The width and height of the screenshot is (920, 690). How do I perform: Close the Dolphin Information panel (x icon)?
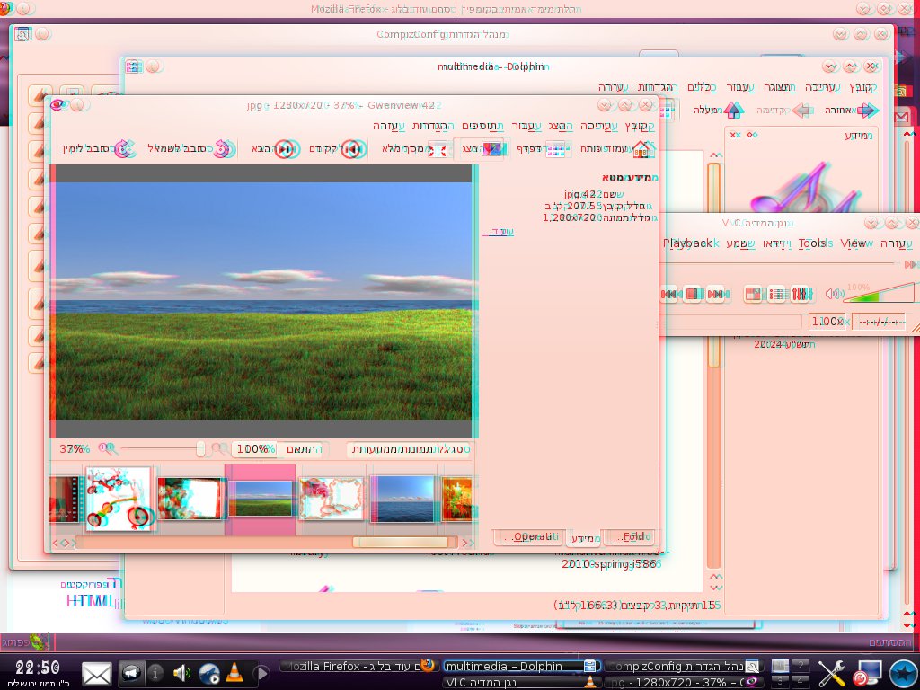[x=735, y=135]
